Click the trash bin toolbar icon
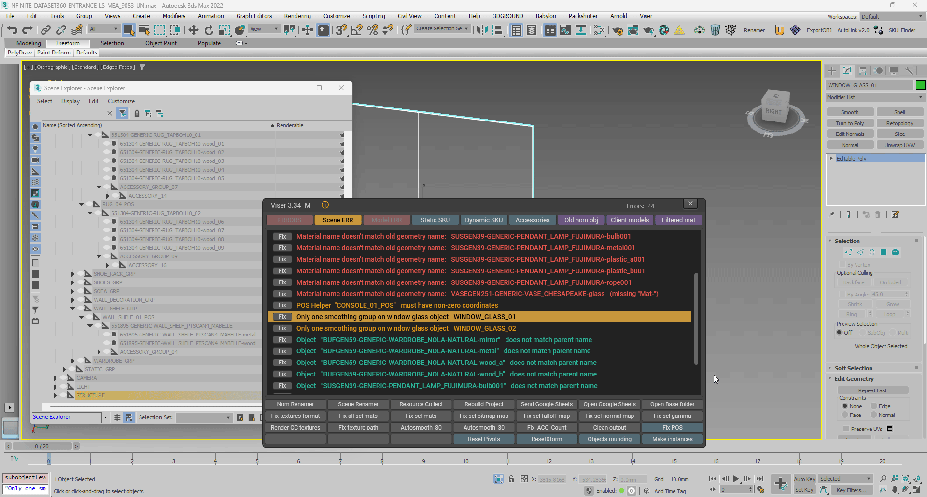927x497 pixels. click(715, 30)
